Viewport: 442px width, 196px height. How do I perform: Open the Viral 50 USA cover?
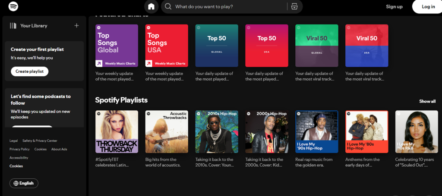pyautogui.click(x=367, y=46)
